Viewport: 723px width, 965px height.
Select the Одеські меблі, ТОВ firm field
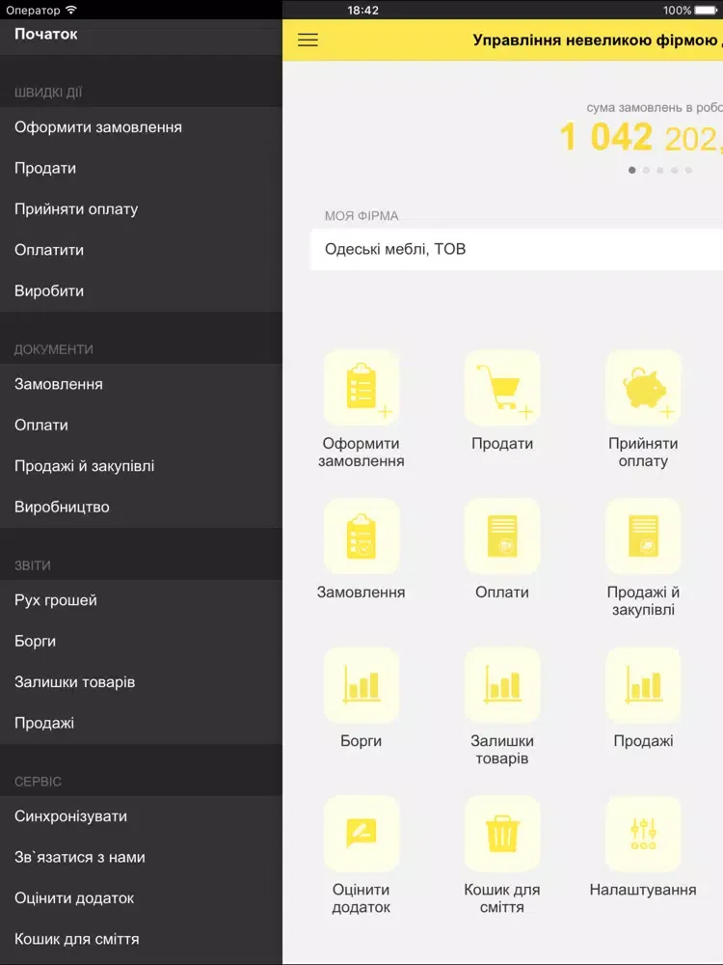(x=517, y=249)
